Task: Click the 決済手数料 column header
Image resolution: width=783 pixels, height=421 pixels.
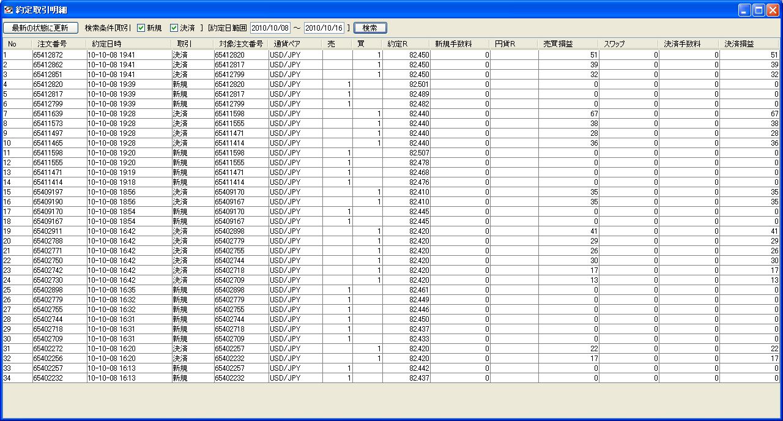Action: point(689,44)
